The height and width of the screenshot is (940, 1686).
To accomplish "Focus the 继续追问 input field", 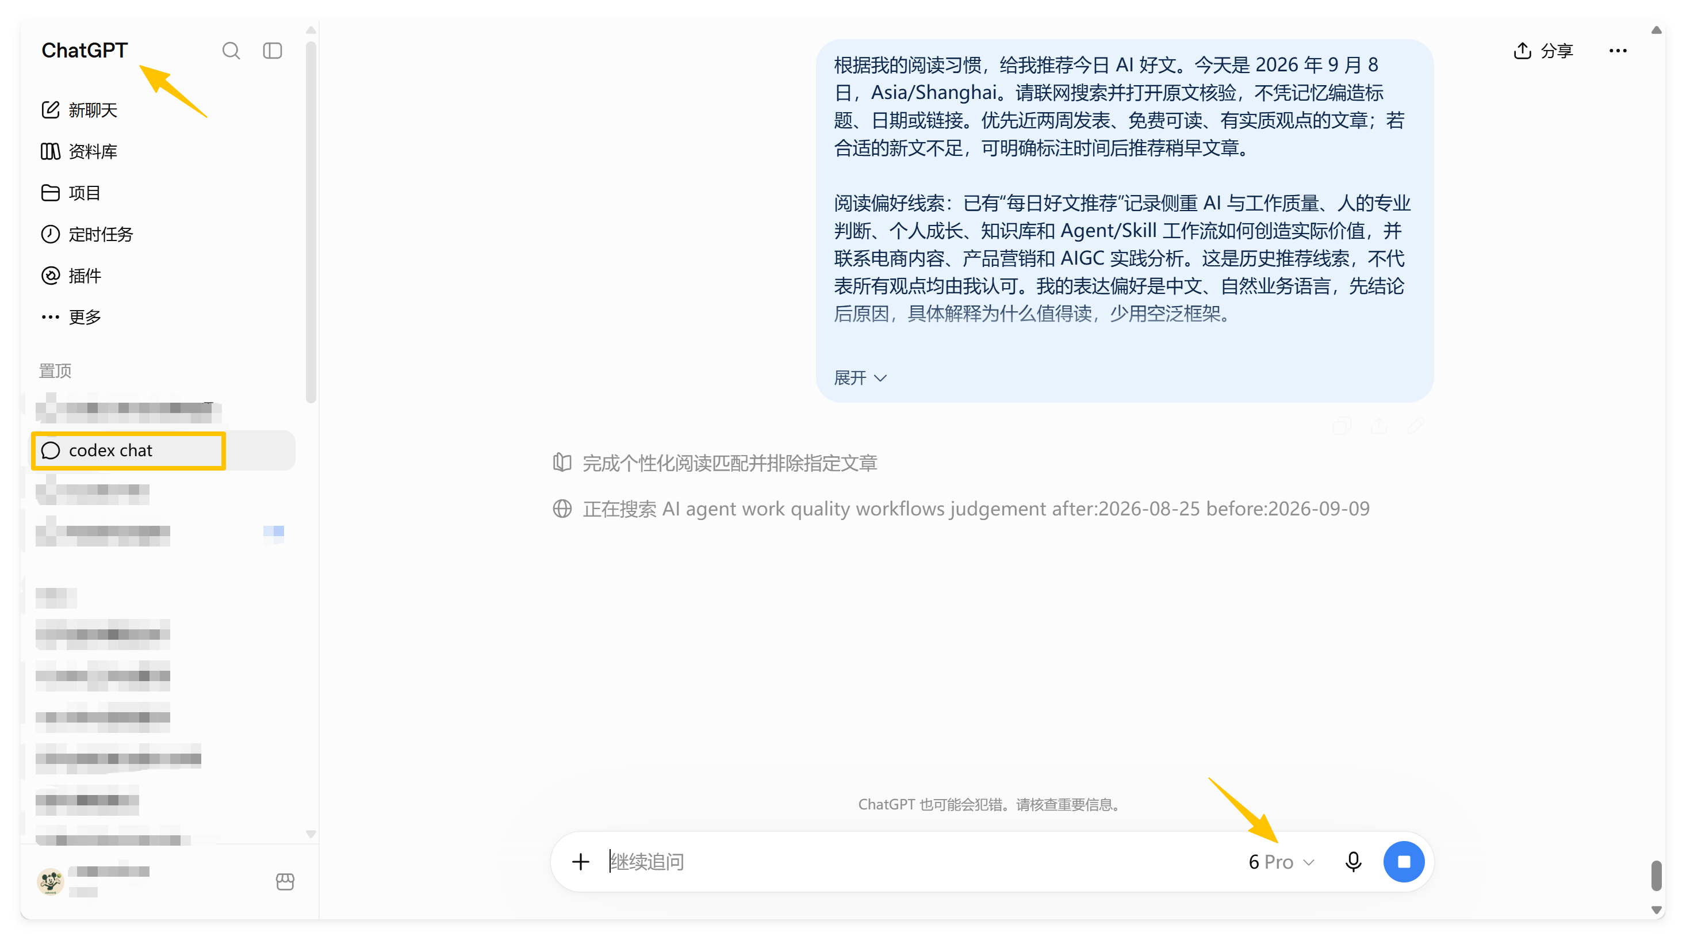I will (916, 861).
